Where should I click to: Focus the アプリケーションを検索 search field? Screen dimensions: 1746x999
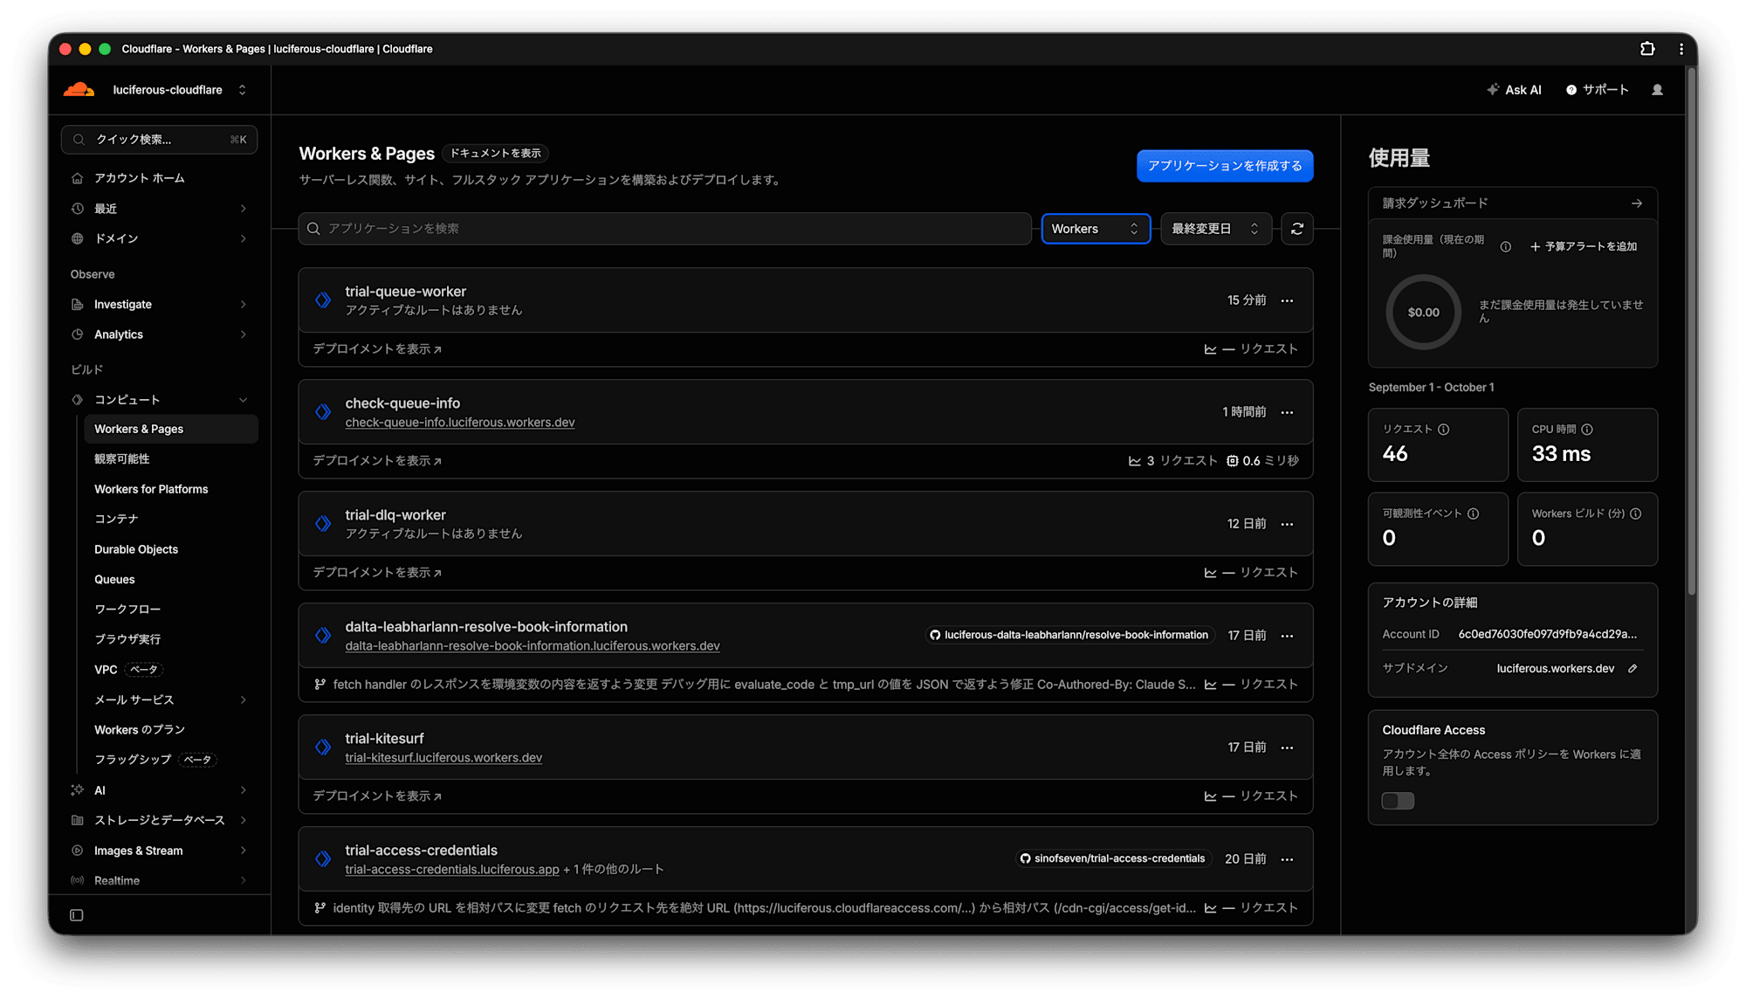coord(665,229)
